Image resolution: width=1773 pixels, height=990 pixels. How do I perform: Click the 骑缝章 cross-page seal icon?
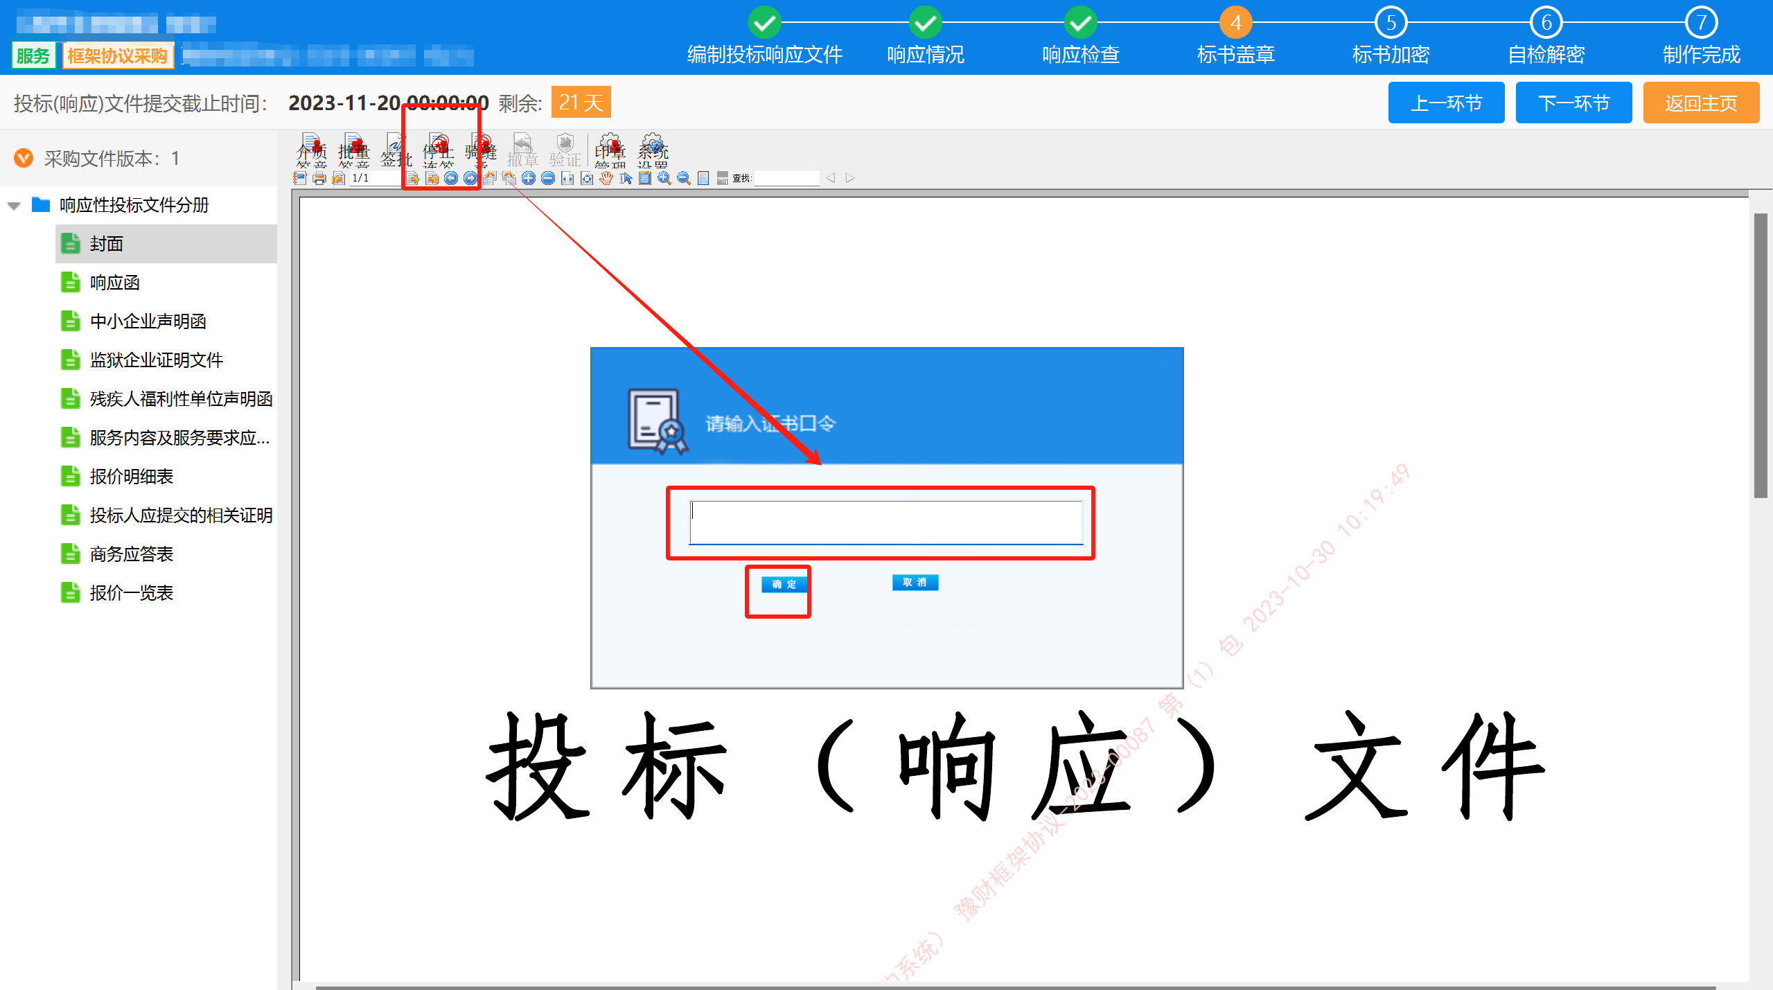(x=481, y=150)
